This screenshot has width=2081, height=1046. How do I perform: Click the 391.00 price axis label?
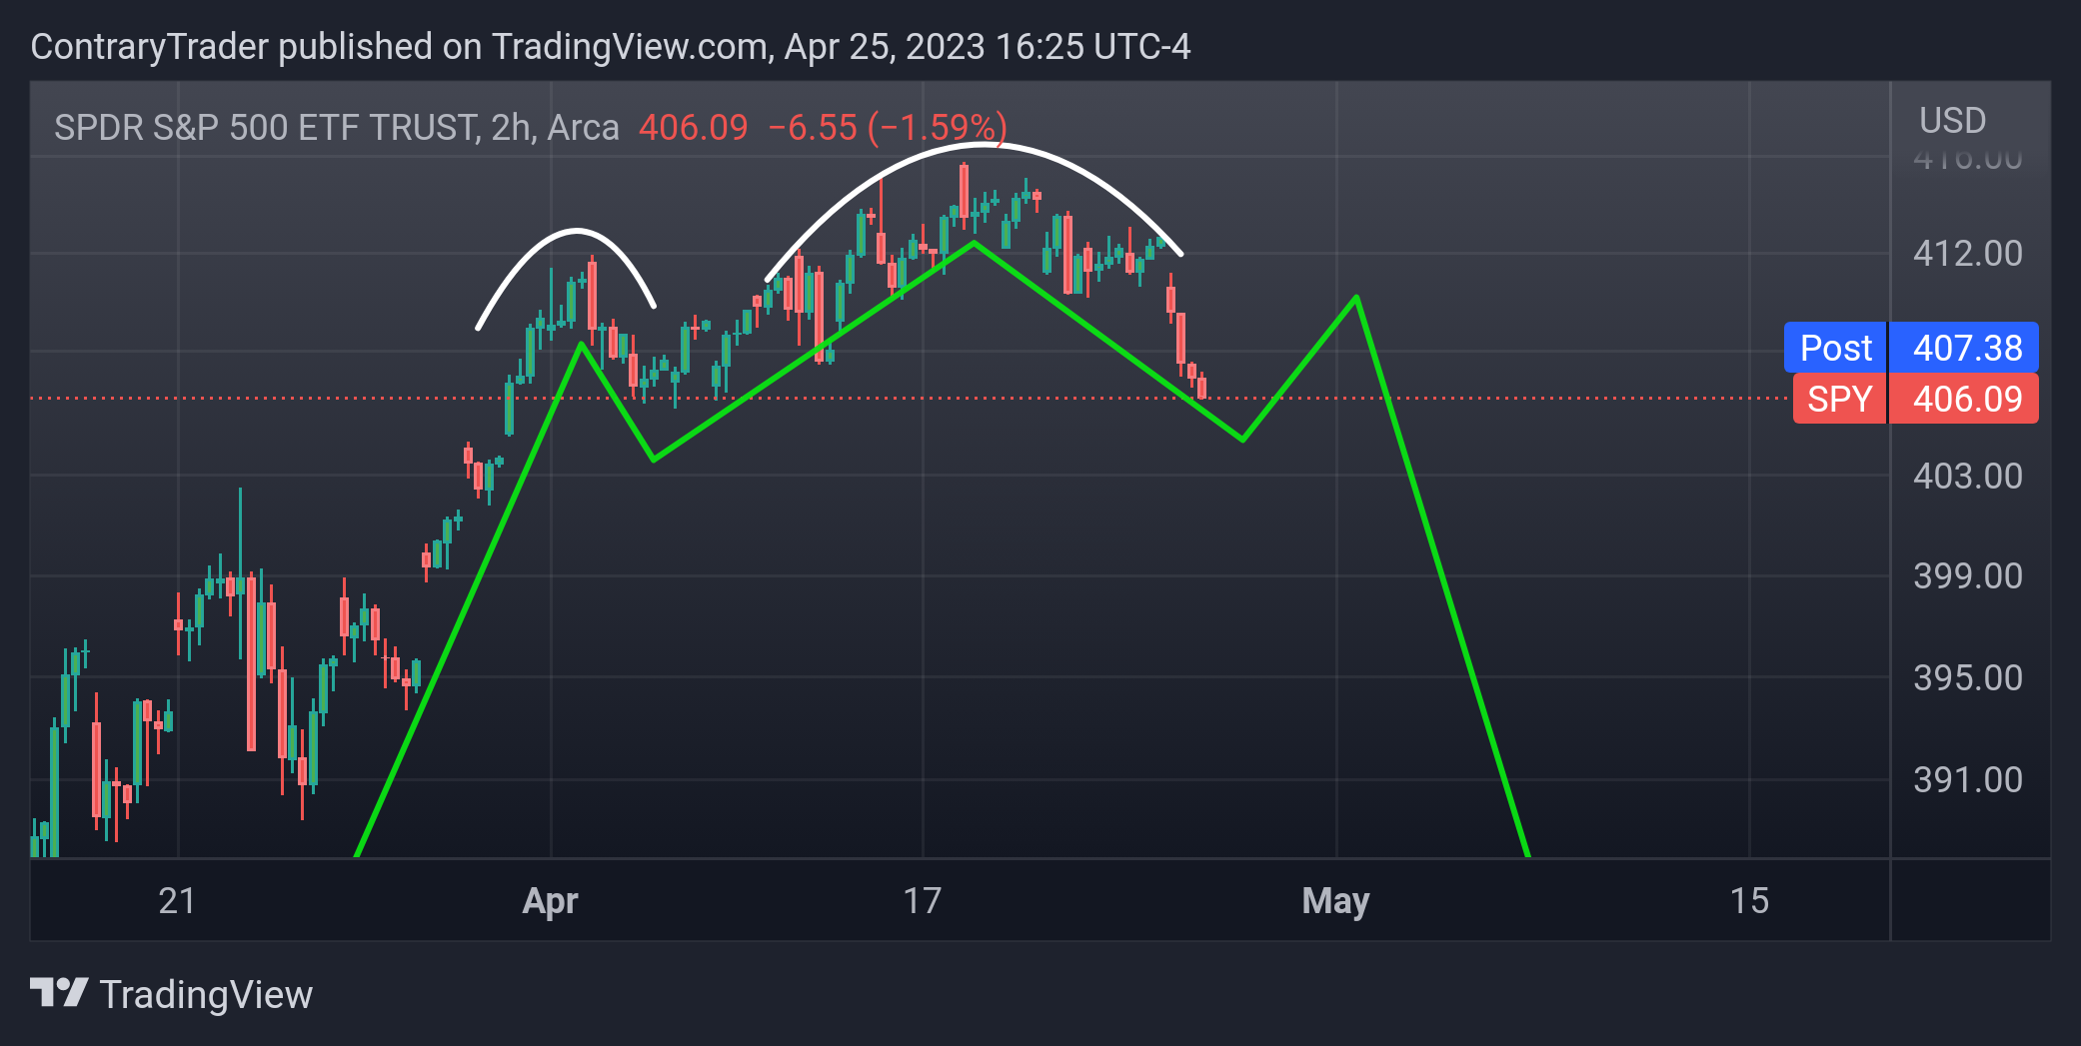coord(1968,780)
